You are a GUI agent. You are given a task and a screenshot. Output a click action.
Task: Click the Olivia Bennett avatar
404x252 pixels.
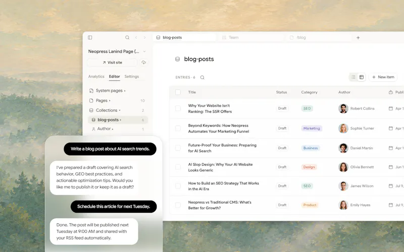click(x=343, y=167)
